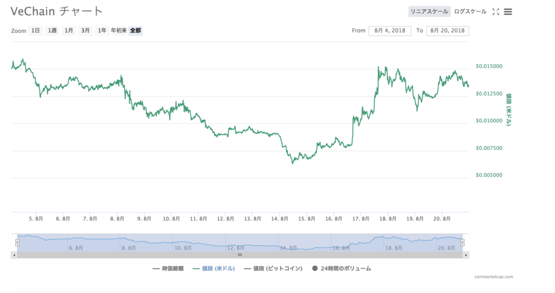Open the chart hamburger context menu
Screen dimensions: 555x293
click(x=508, y=12)
